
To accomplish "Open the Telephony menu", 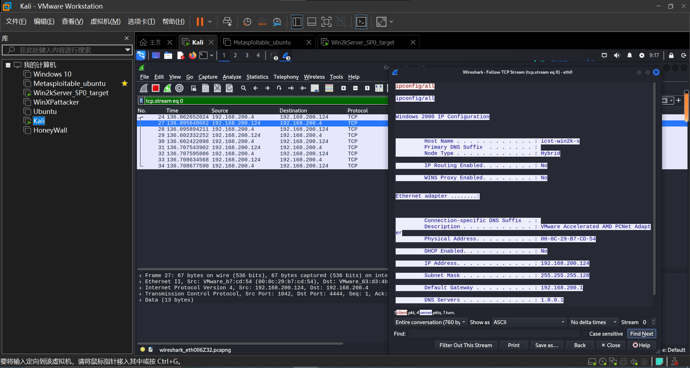I will click(286, 77).
